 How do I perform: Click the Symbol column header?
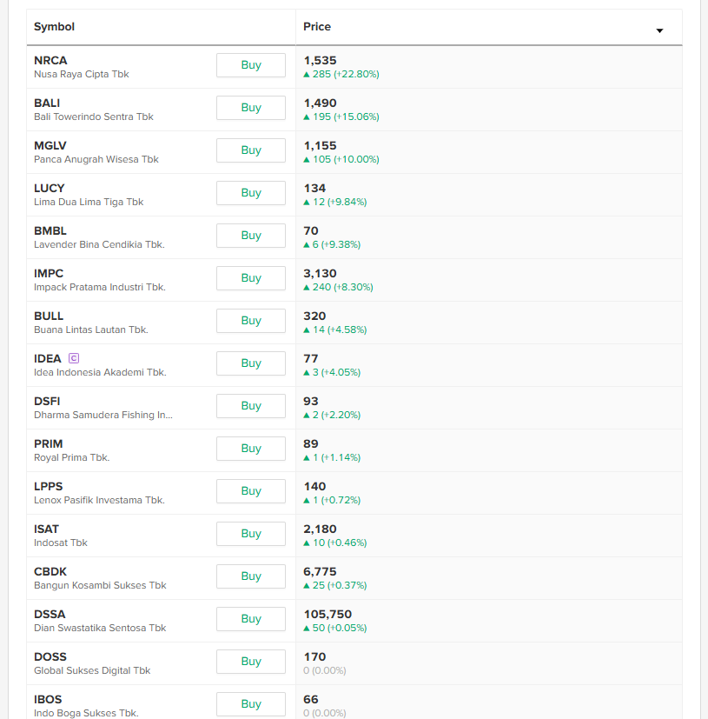[x=55, y=27]
